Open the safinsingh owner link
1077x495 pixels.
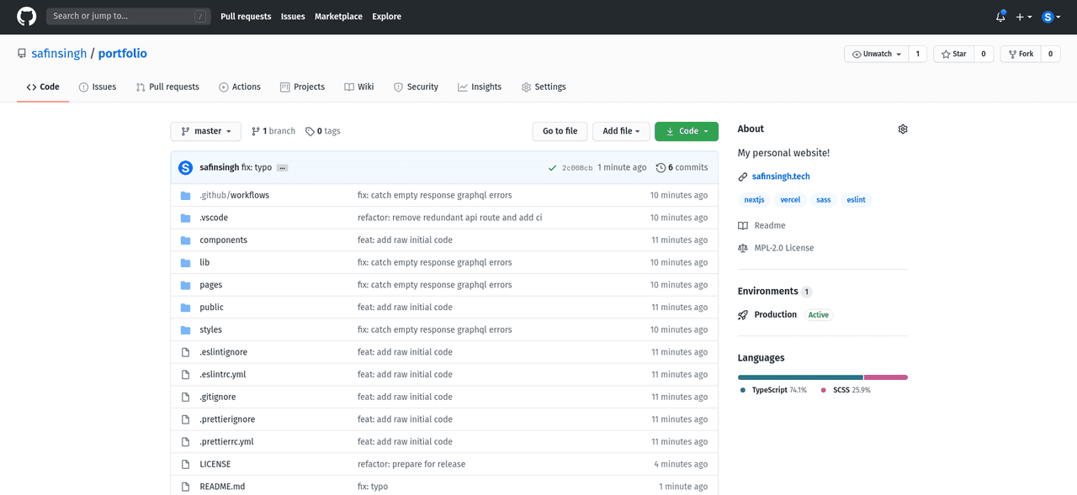[59, 54]
